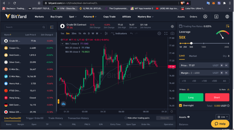Toggle the Overnight checkbox
Image resolution: width=234 pixels, height=130 pixels.
tap(180, 106)
